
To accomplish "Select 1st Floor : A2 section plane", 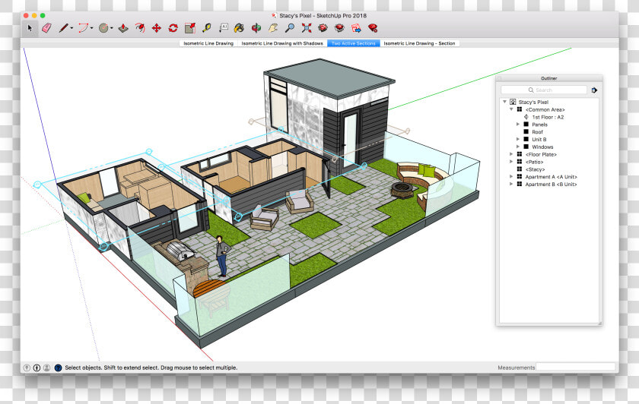I will [548, 117].
